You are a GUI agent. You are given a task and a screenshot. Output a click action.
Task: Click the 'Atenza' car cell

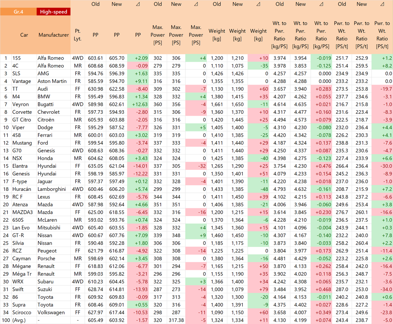24,204
